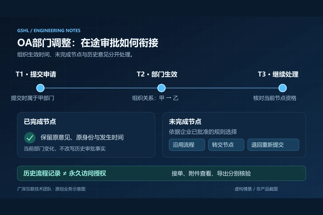323x215 pixels.
Task: Click the text 提交时属于甲部门
Action: (33, 98)
